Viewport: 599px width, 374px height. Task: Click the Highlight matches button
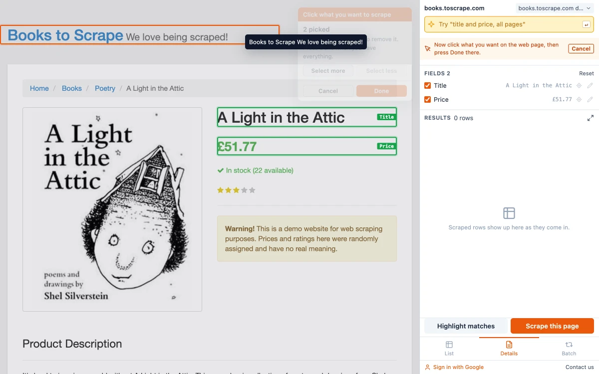466,326
